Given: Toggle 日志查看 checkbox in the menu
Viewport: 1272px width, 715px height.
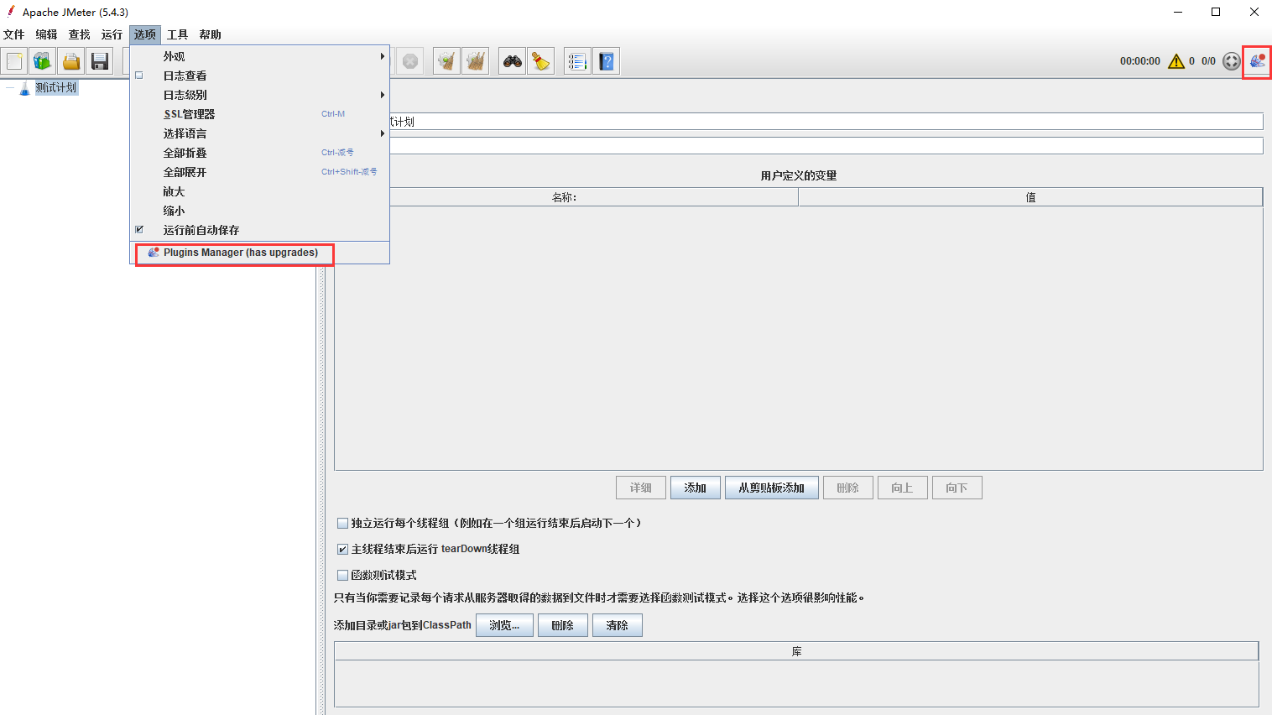Looking at the screenshot, I should point(139,76).
